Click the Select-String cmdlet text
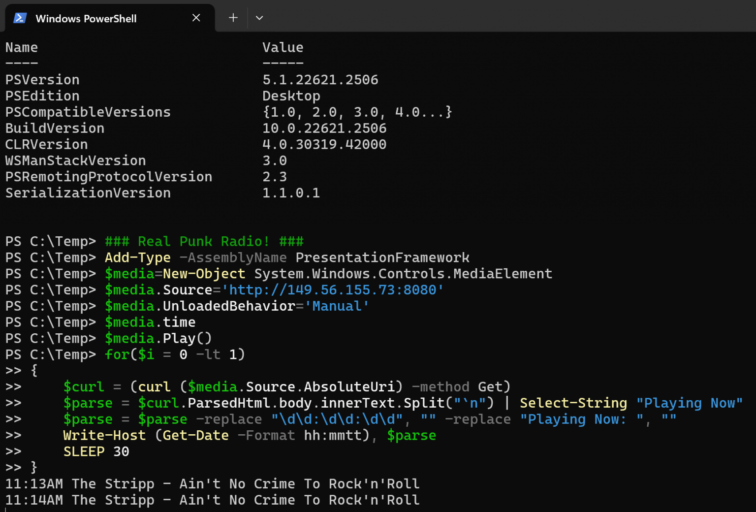 coord(573,403)
